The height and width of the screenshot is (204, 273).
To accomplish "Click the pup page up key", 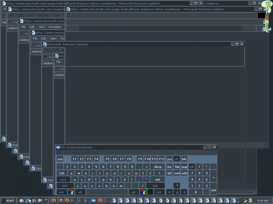I will coord(184,167).
